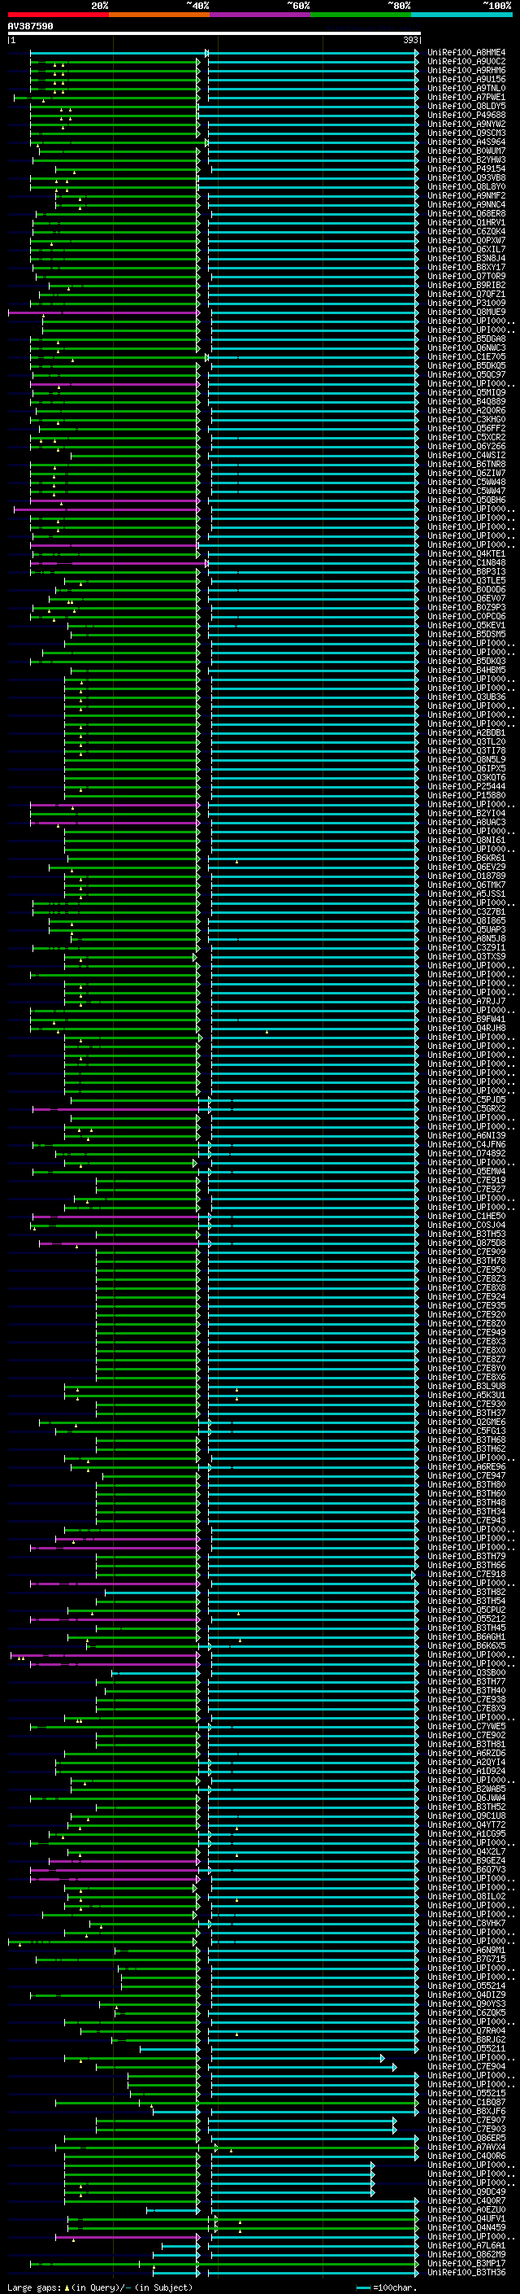Select hit label UniRef100_Q7T0R9
The width and height of the screenshot is (520, 2294).
coord(466,276)
